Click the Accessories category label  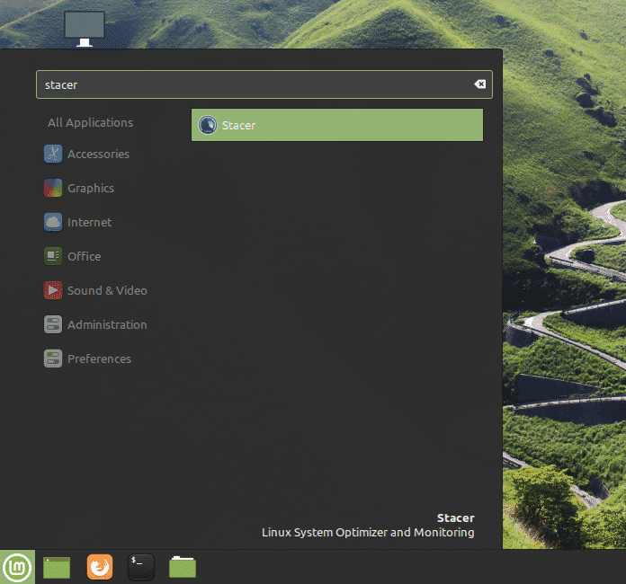pos(98,154)
